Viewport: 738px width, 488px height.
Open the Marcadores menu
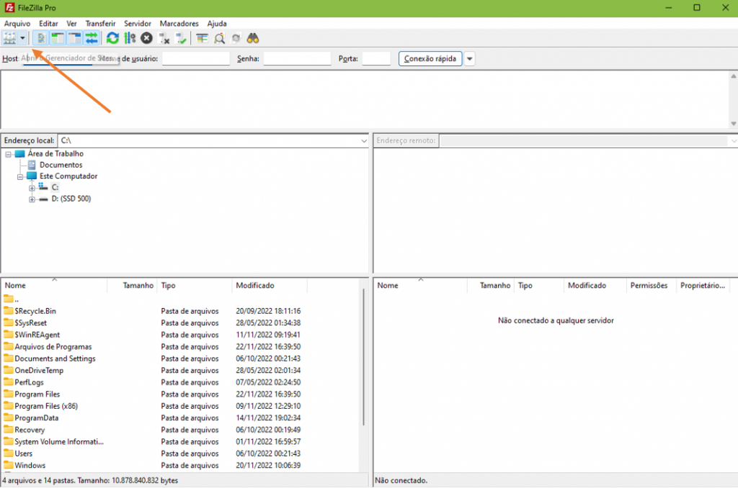(179, 24)
